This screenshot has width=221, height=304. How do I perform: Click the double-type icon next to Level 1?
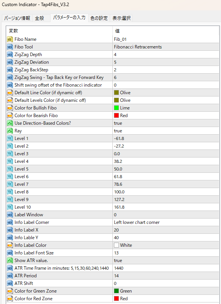click(x=10, y=138)
